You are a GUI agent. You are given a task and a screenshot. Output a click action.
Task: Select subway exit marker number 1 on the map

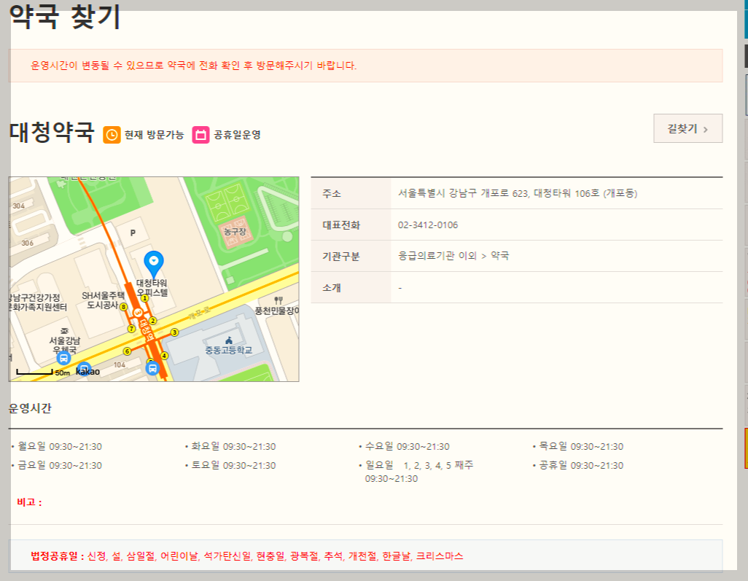pyautogui.click(x=144, y=299)
